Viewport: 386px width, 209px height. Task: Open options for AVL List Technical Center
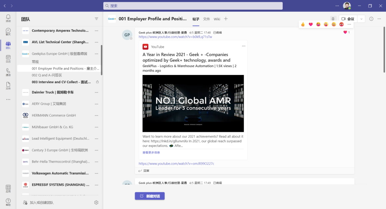[x=96, y=42]
